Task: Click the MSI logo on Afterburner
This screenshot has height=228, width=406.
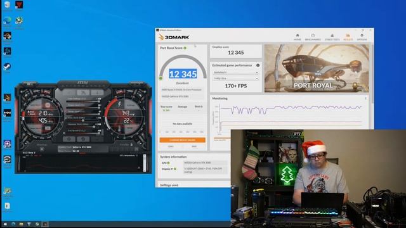Action: pos(83,83)
